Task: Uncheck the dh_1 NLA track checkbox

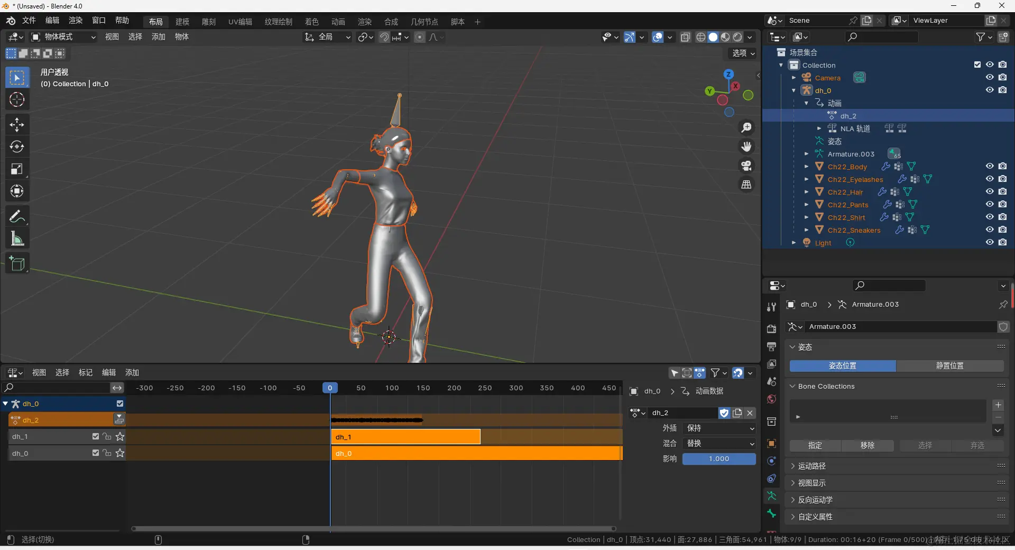Action: [96, 437]
